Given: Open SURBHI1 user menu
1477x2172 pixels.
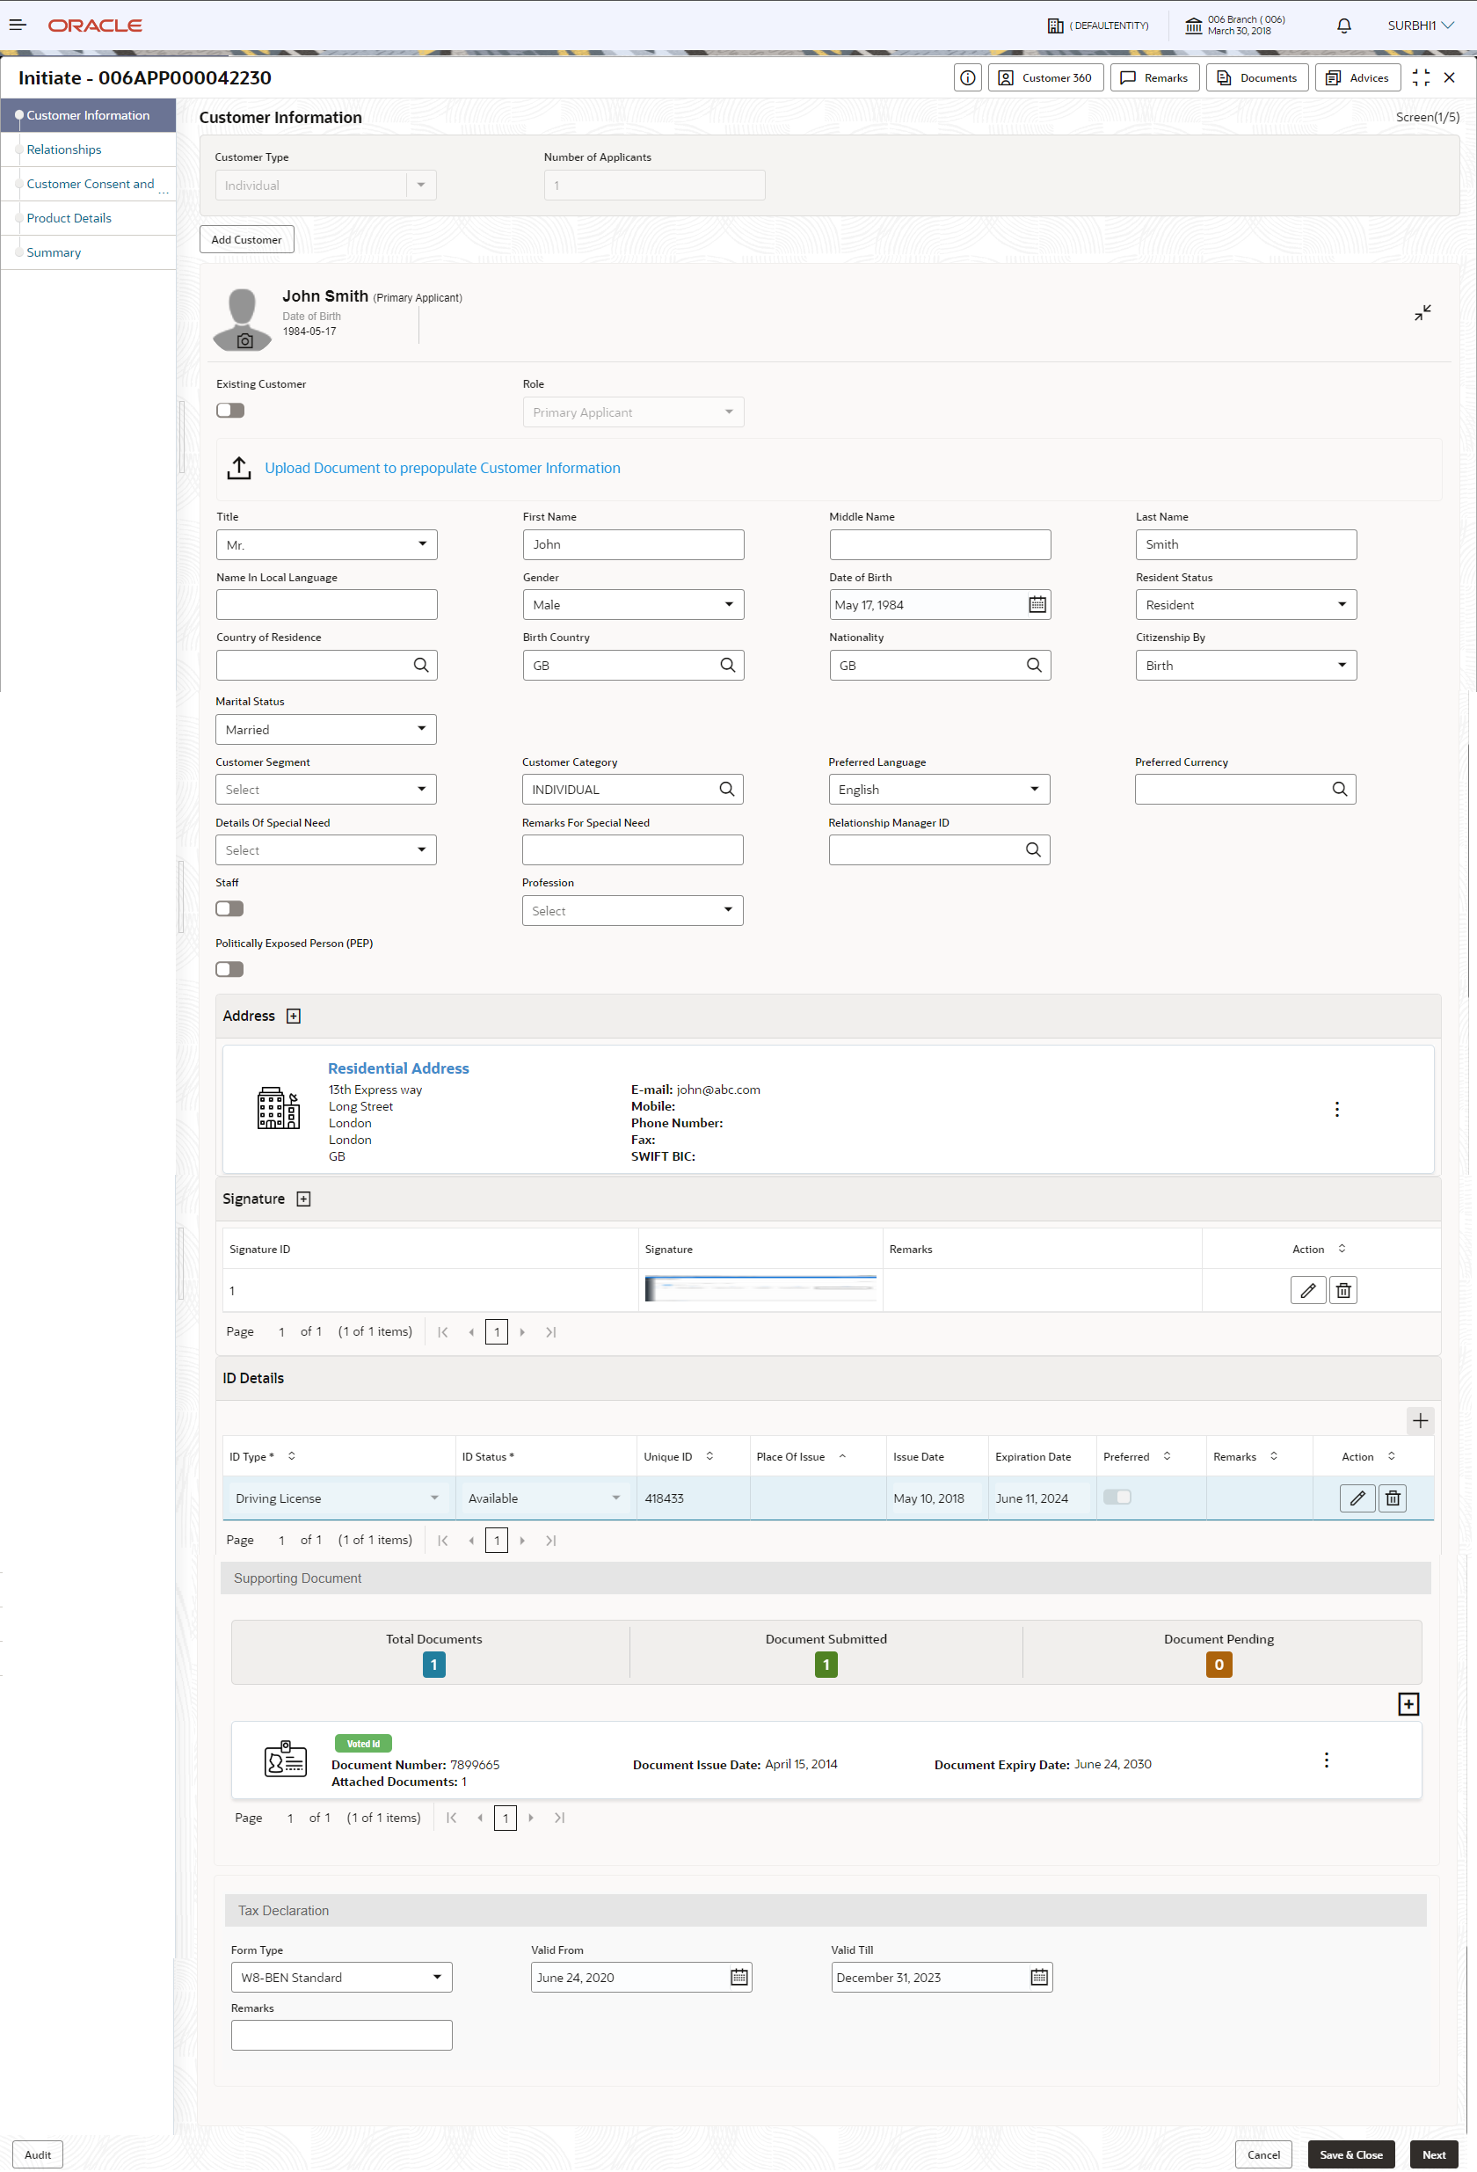Looking at the screenshot, I should tap(1419, 26).
